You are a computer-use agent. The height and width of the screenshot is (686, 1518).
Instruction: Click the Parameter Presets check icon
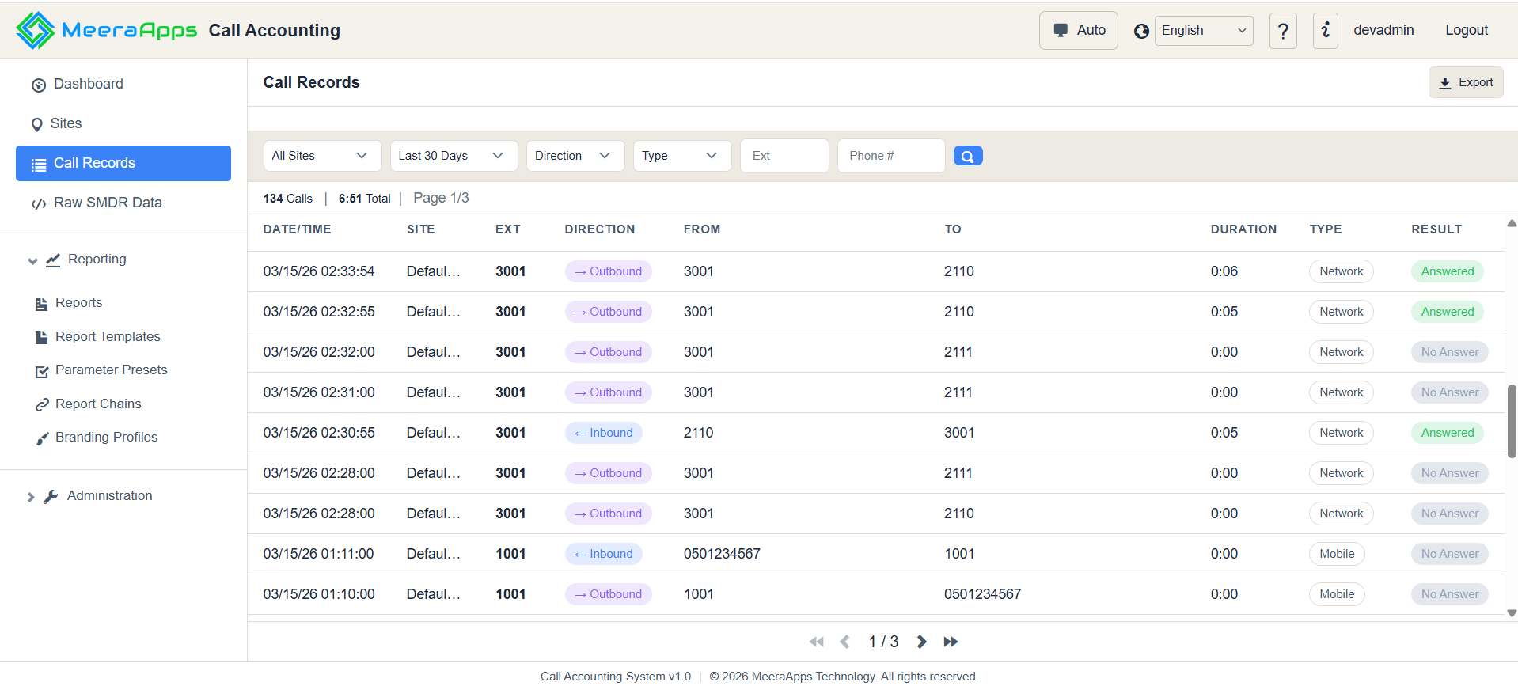point(42,371)
